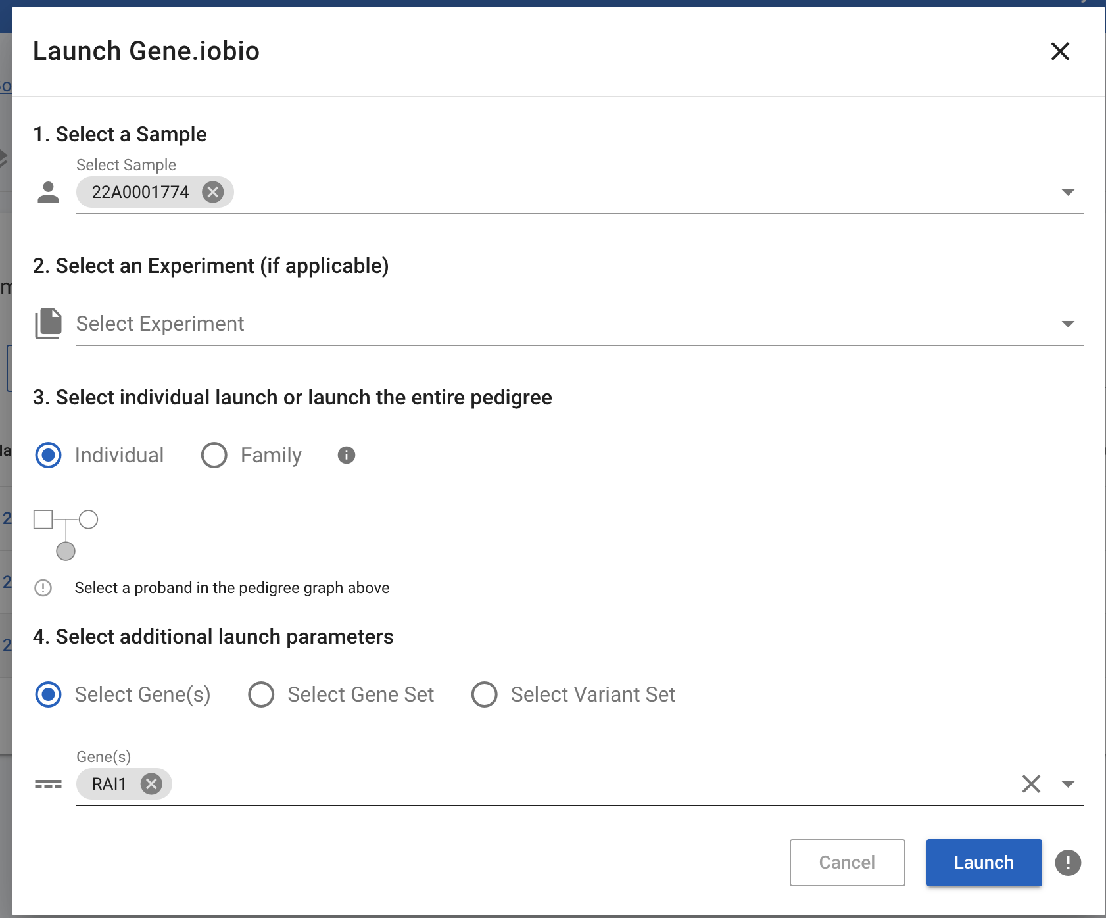Remove the 22A0001774 sample chip
The image size is (1106, 918).
[212, 192]
